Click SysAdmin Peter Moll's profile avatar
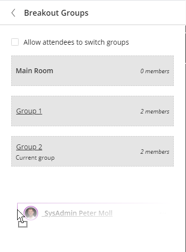 31,213
